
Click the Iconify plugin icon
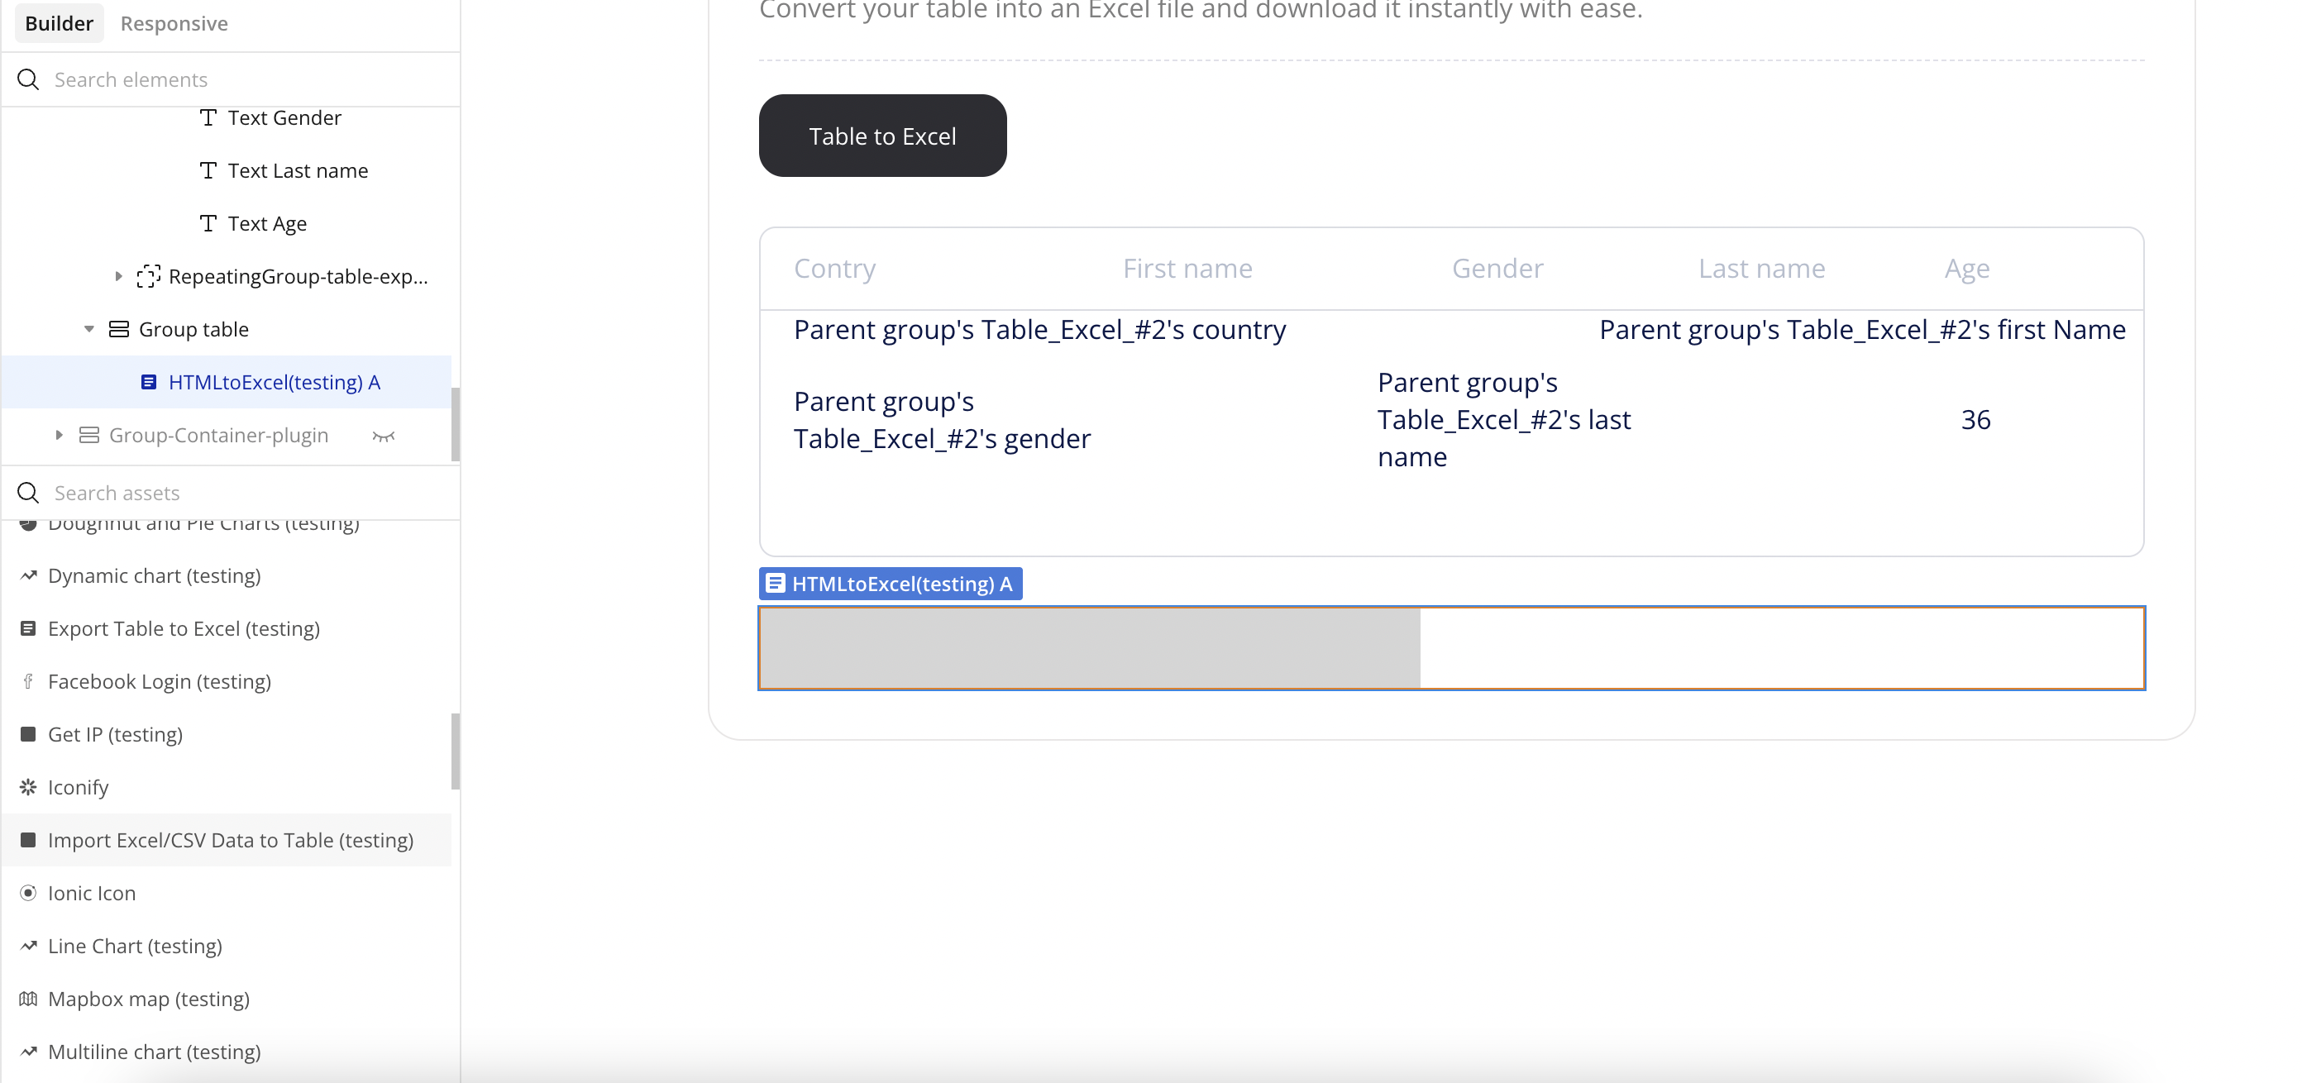pos(29,787)
